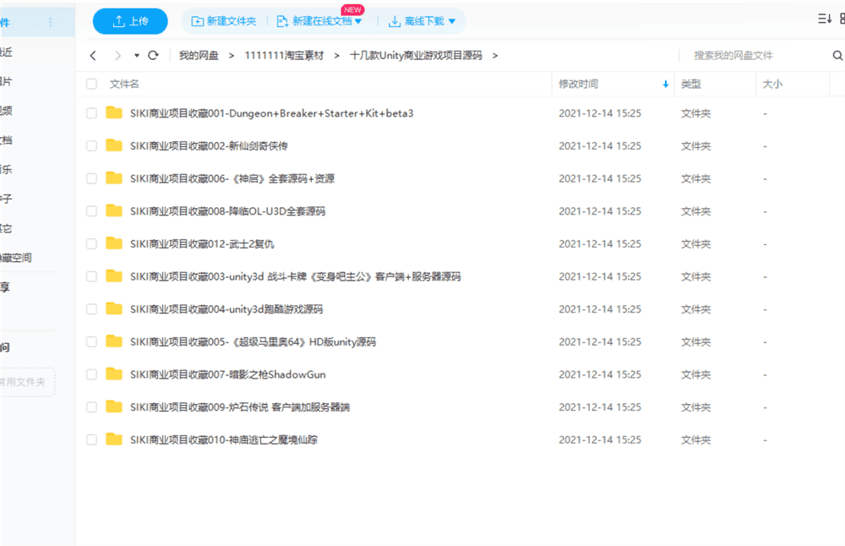The width and height of the screenshot is (845, 546).
Task: Toggle the 修改时间 sort direction arrow
Action: 666,84
